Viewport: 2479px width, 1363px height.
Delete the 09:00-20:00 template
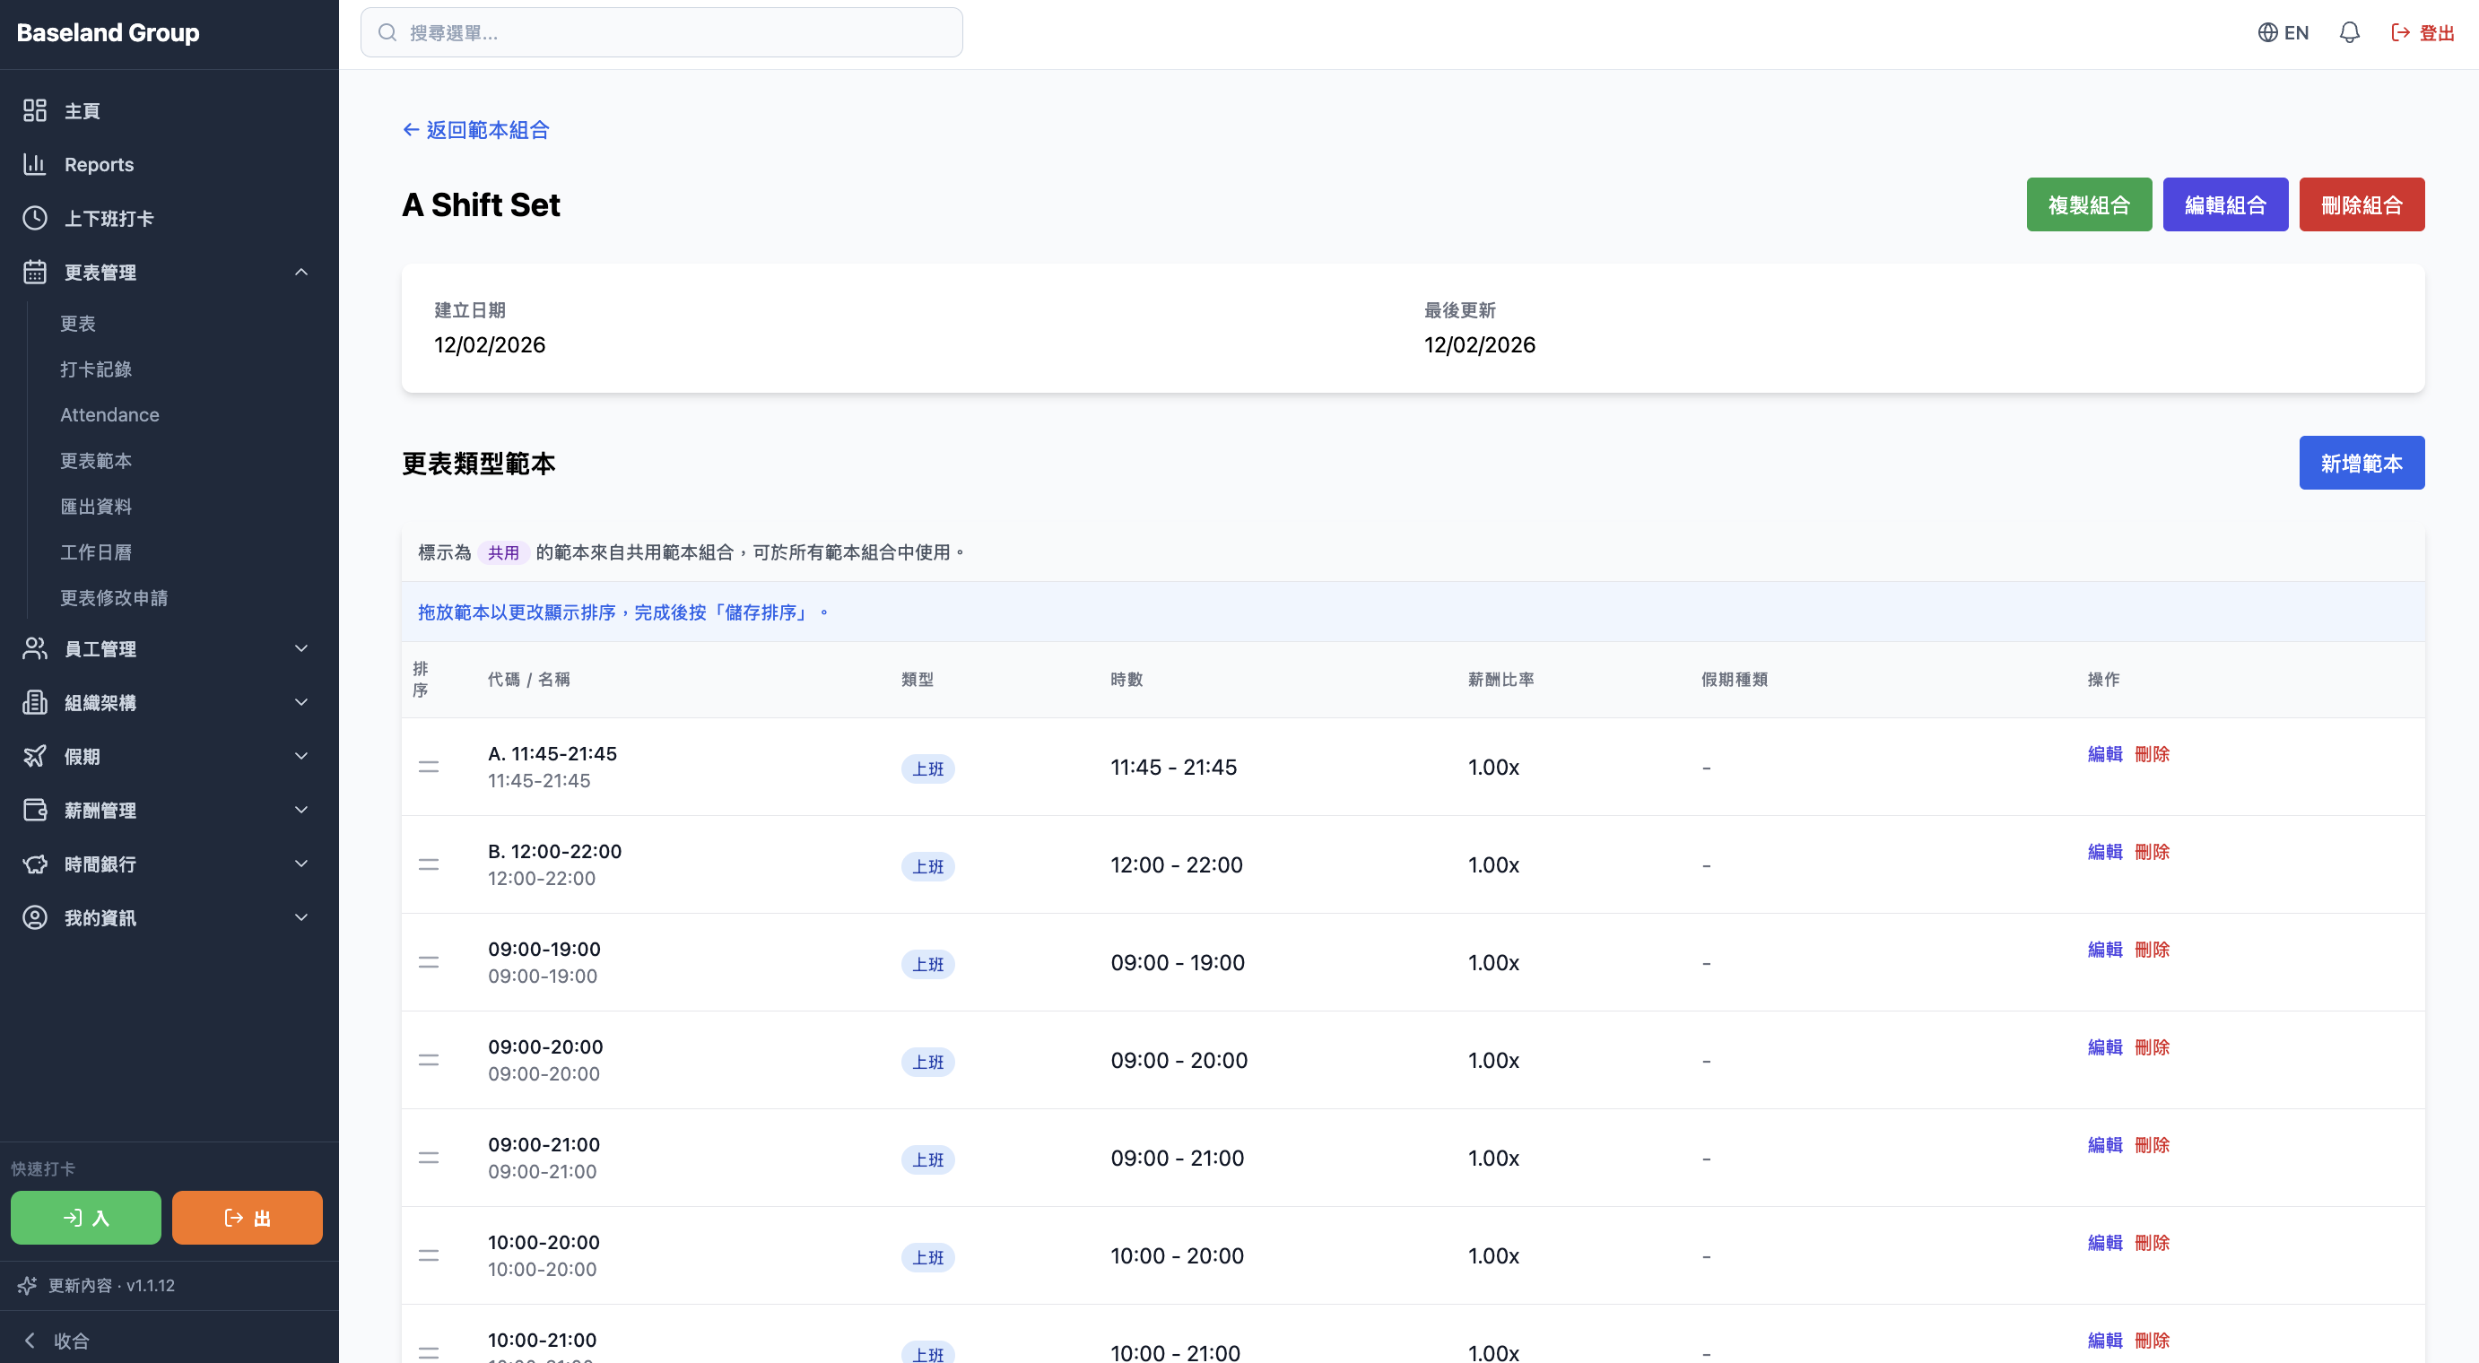(x=2152, y=1047)
